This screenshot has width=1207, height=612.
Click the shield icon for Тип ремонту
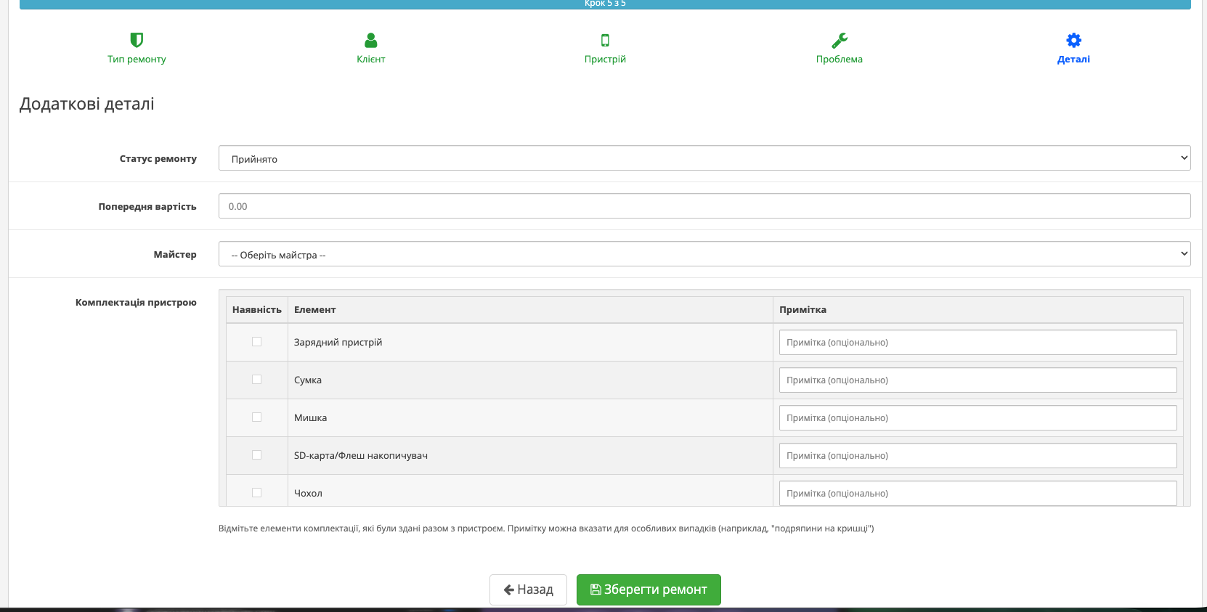137,40
